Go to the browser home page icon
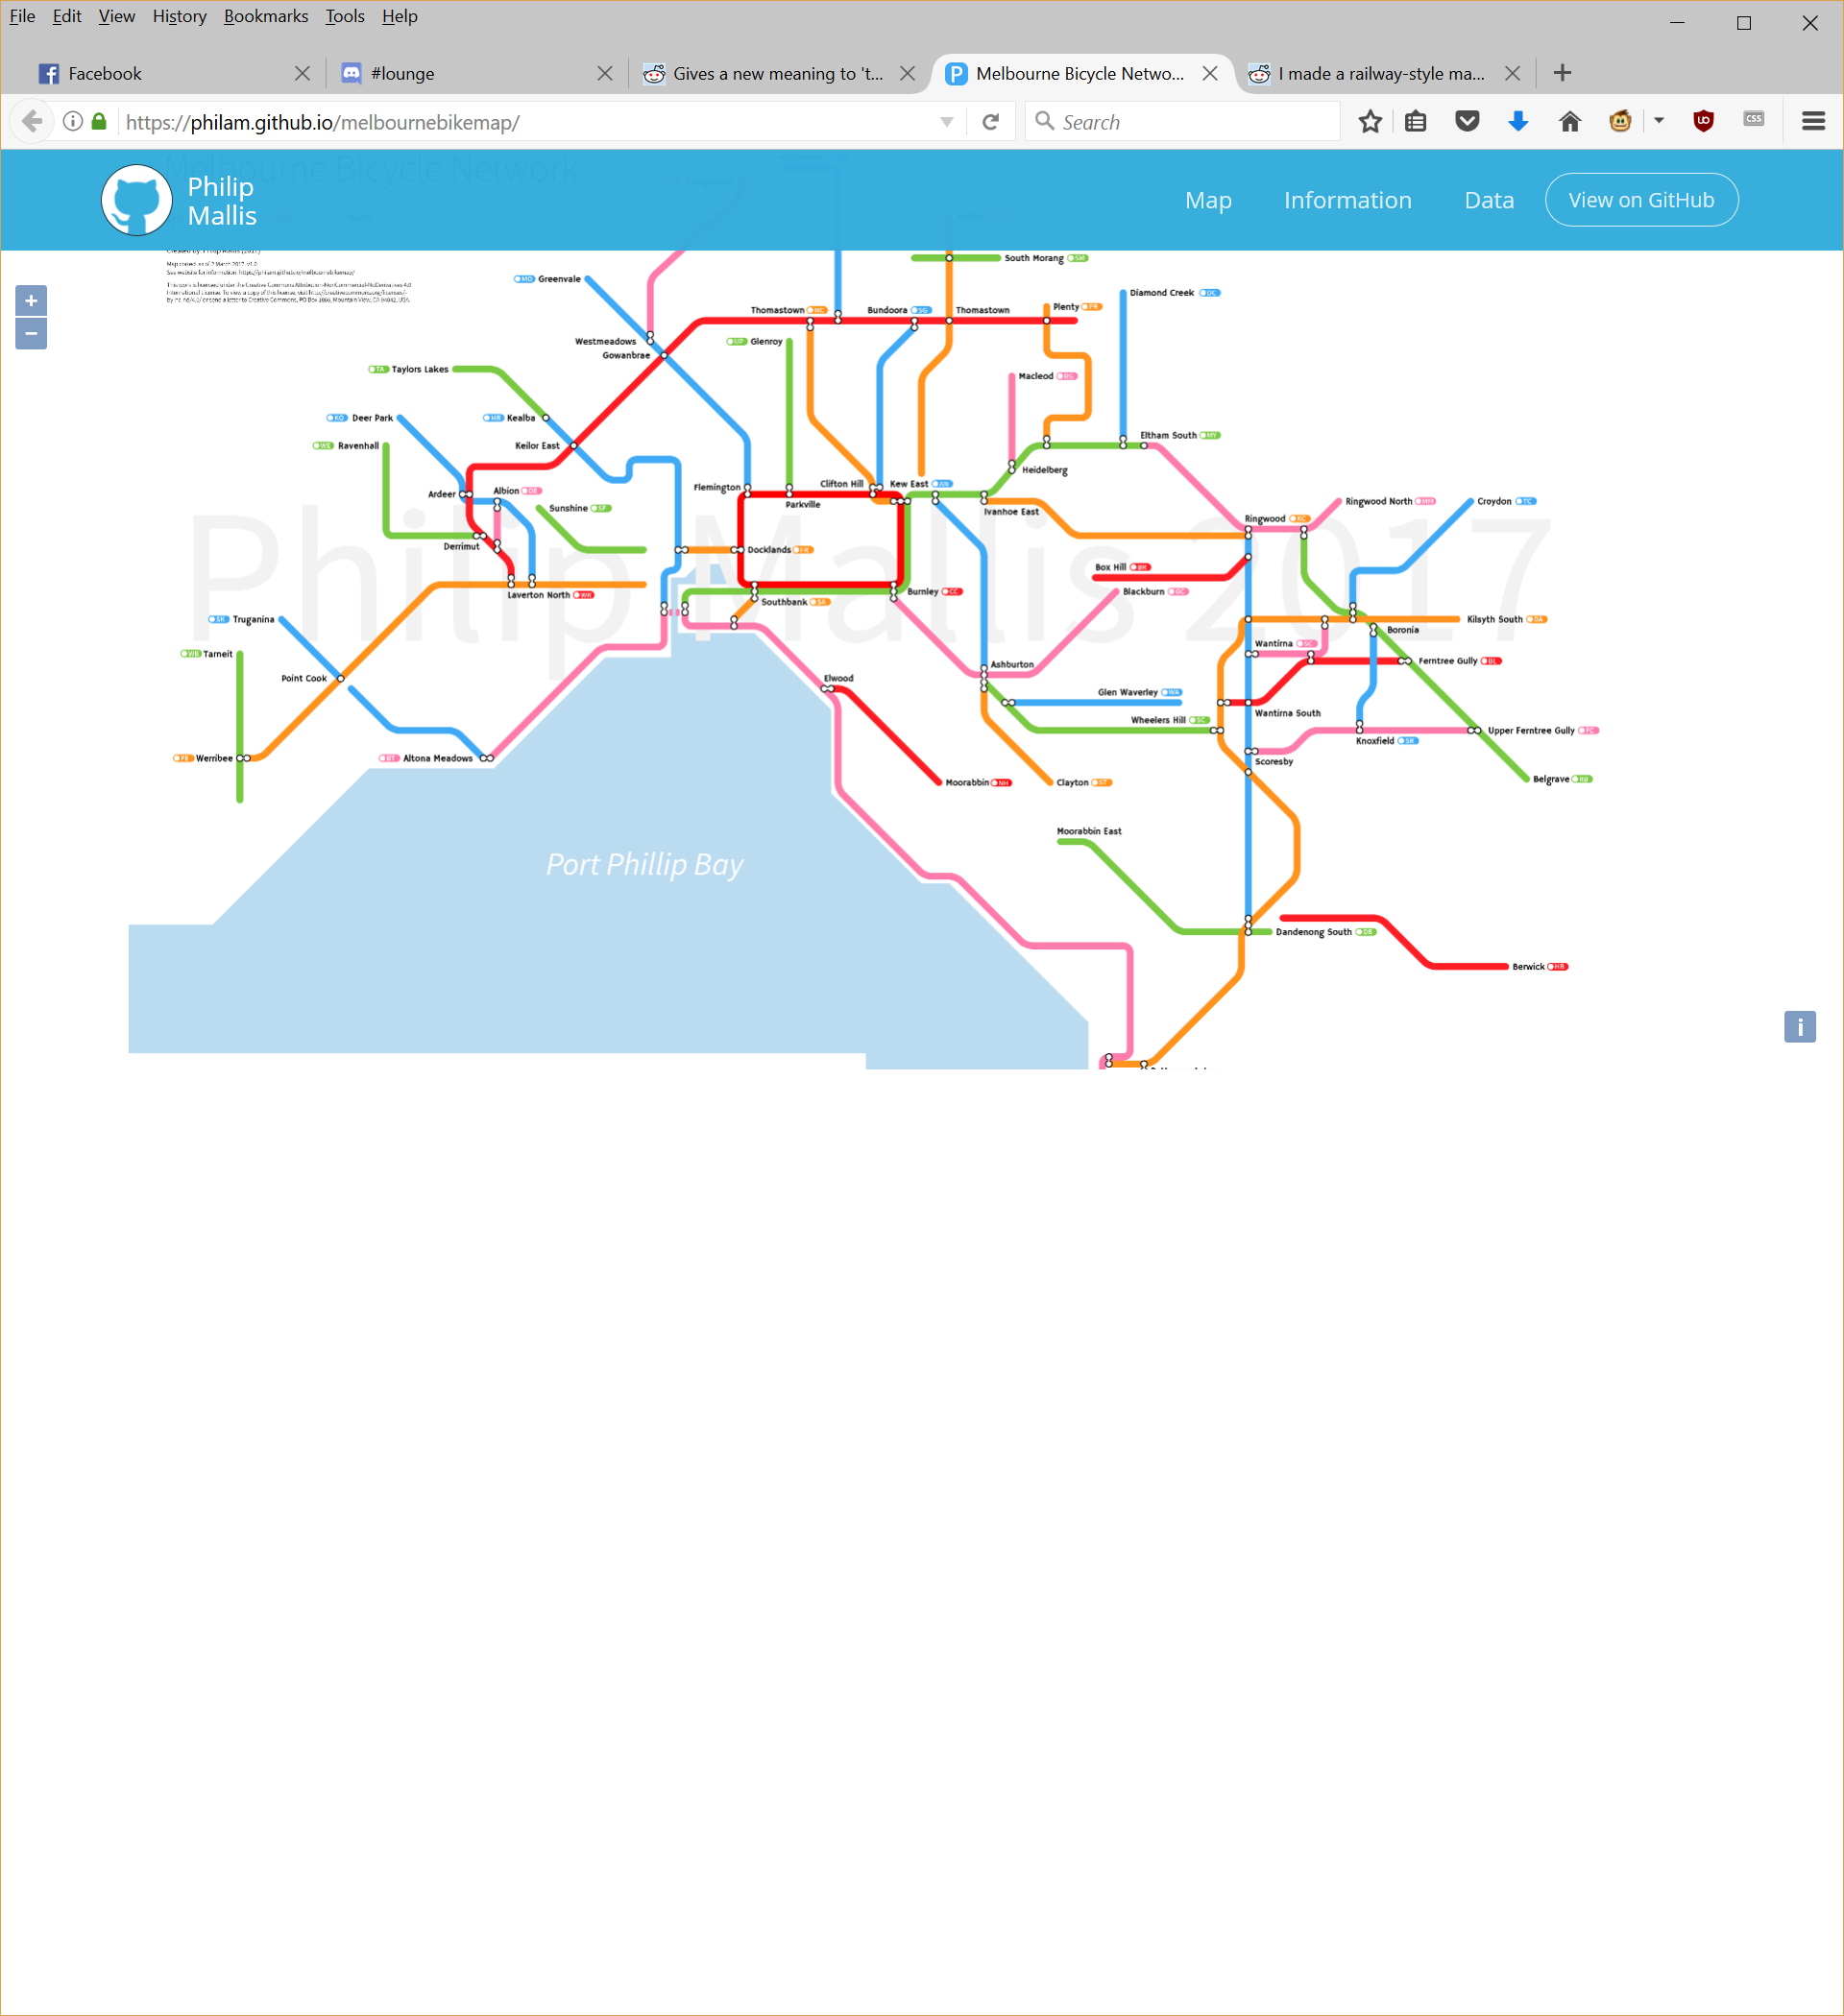Viewport: 1844px width, 2016px height. pyautogui.click(x=1569, y=122)
